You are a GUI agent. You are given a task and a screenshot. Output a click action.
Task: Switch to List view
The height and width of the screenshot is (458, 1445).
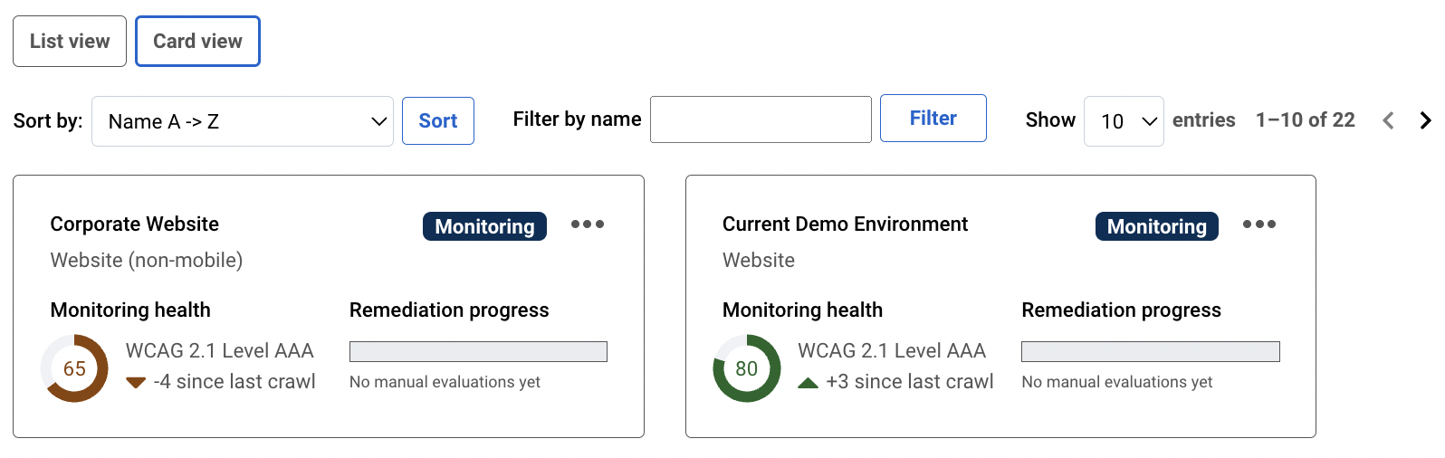click(x=70, y=42)
